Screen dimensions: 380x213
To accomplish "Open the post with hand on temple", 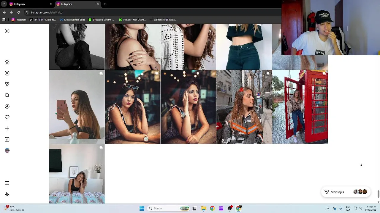I will click(189, 107).
